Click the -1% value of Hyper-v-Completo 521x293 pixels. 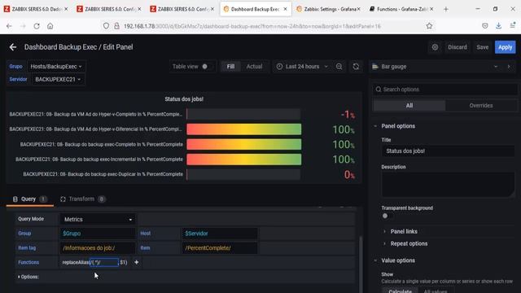click(x=348, y=115)
